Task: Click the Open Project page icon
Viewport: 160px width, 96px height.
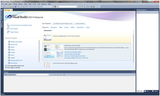Action: tap(8, 32)
